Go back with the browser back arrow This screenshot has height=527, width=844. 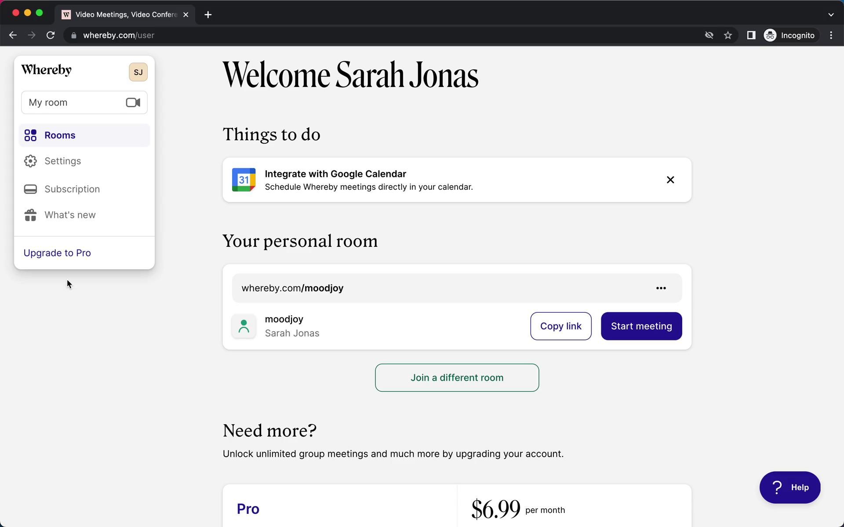tap(13, 35)
